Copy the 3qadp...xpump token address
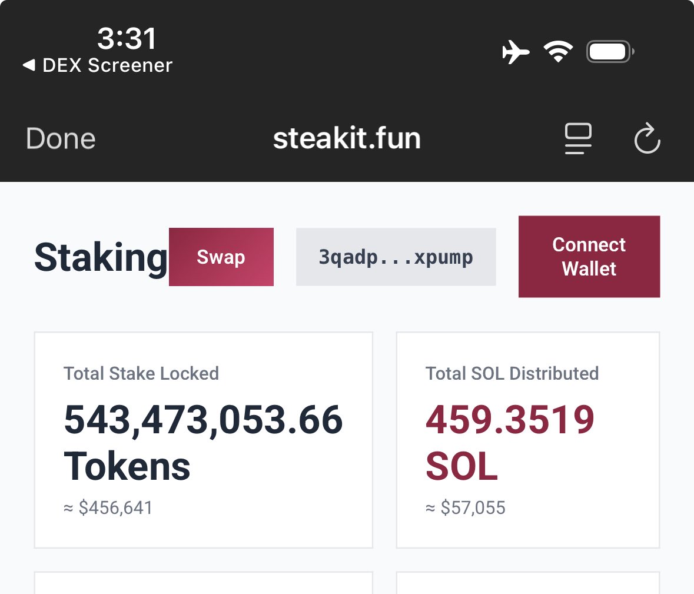Image resolution: width=694 pixels, height=594 pixels. (396, 257)
